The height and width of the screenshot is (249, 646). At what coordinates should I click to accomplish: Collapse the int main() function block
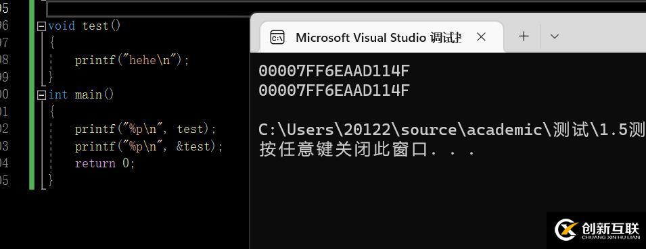(x=41, y=95)
